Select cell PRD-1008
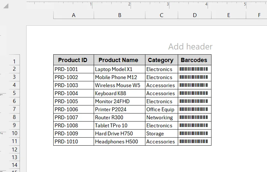The image size is (267, 172). (73, 125)
